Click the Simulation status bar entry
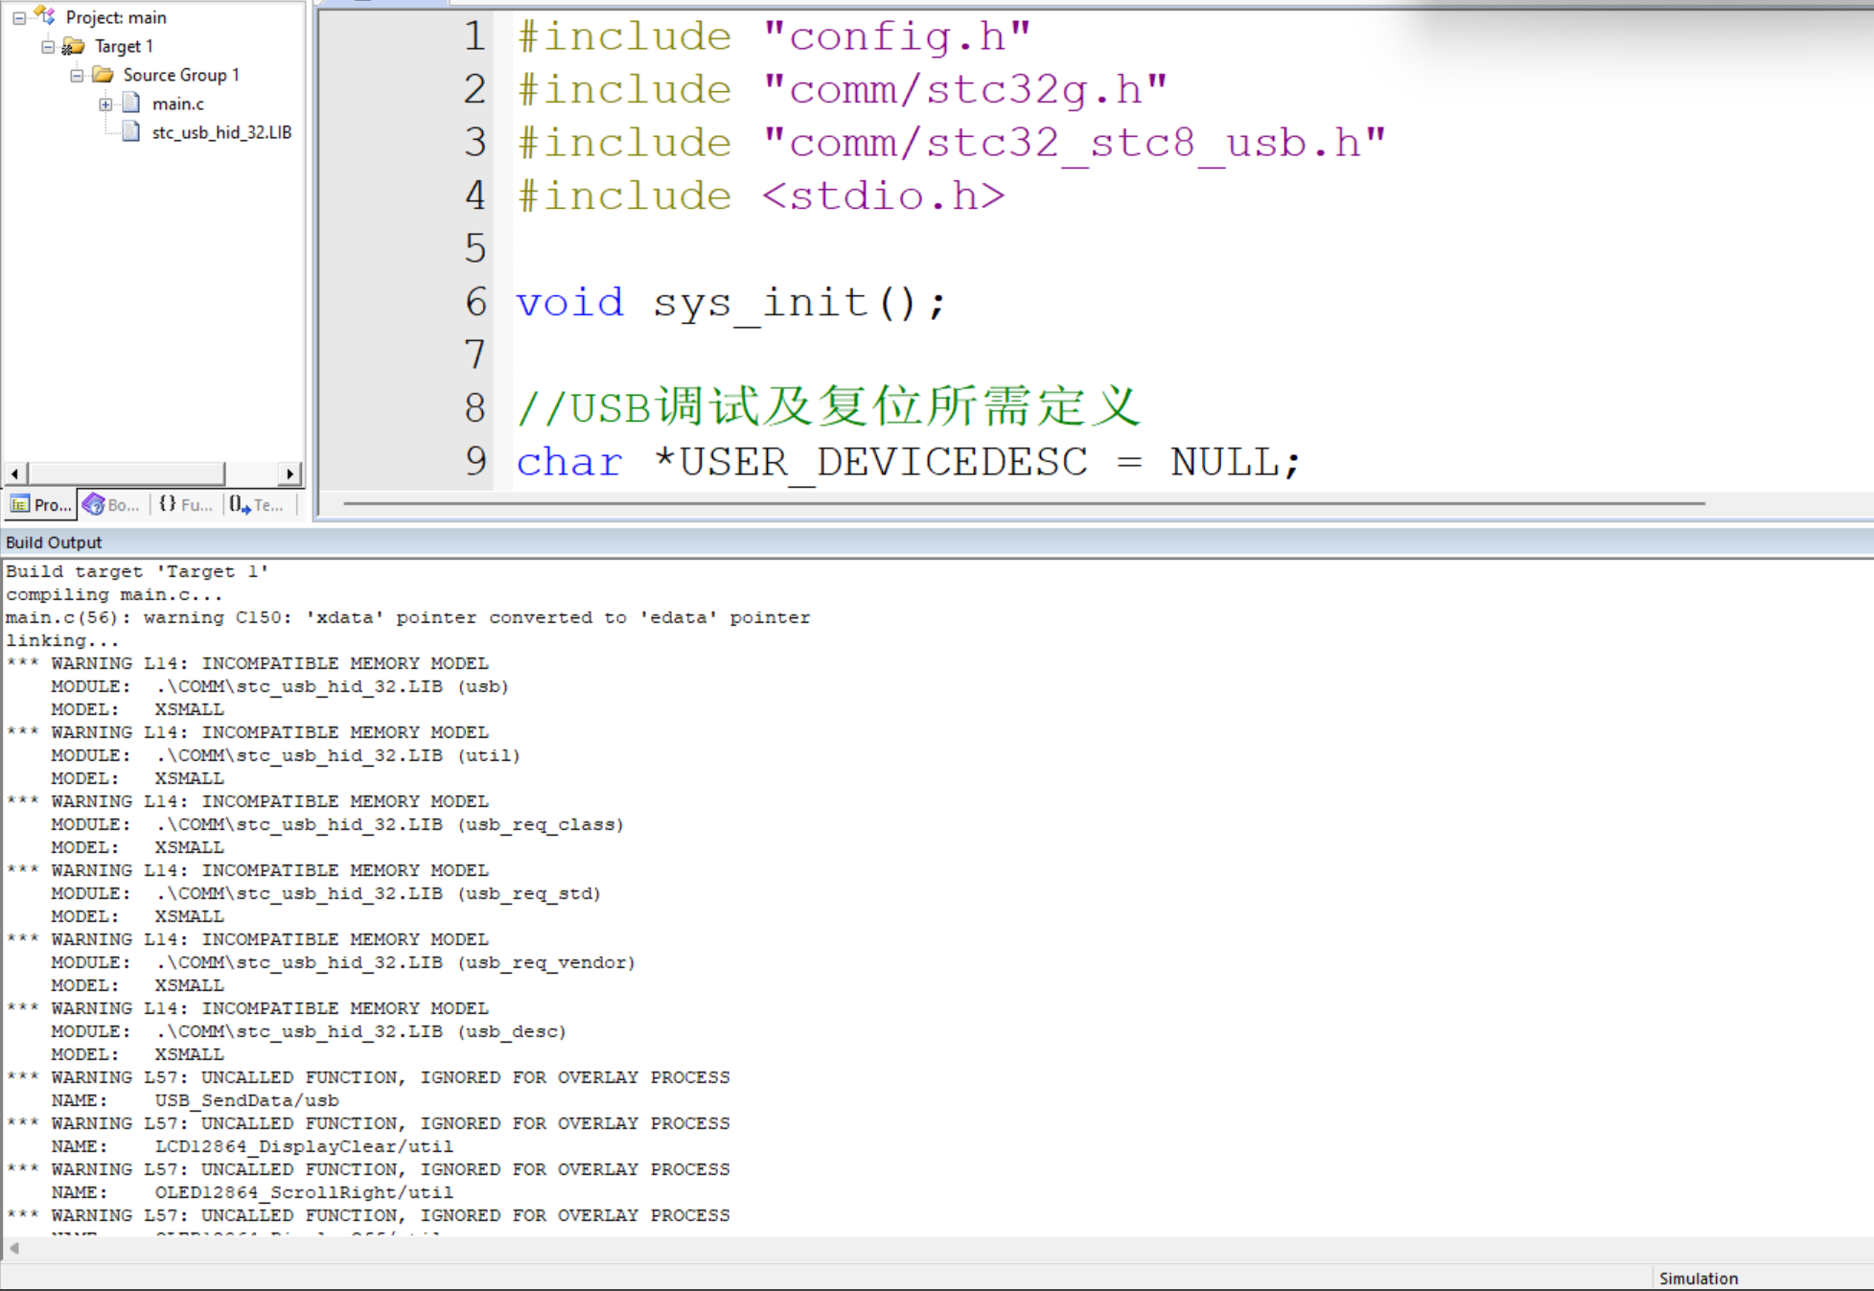The height and width of the screenshot is (1291, 1874). click(1699, 1279)
